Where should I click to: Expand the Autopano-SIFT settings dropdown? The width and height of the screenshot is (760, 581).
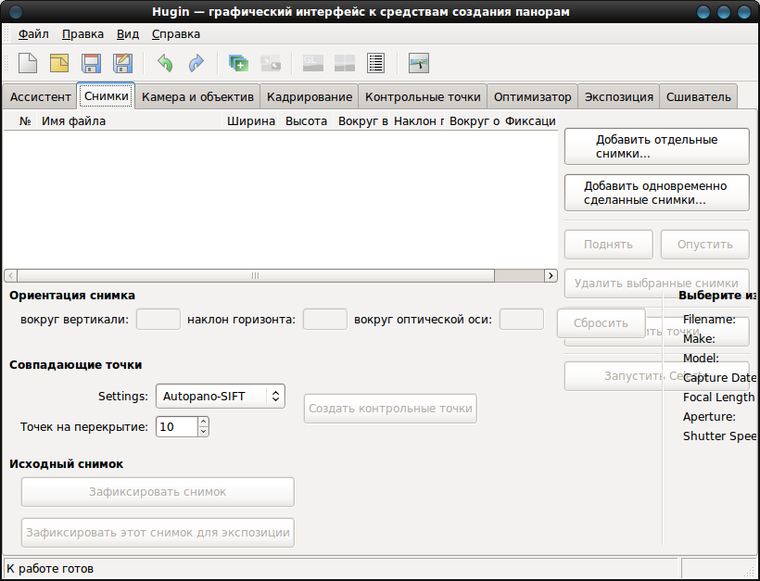220,397
